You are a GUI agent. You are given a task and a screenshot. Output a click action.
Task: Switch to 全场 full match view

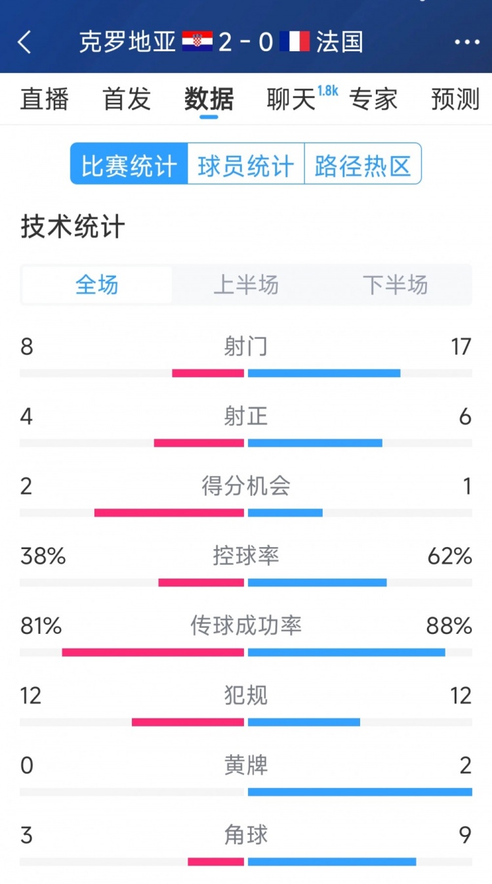[x=96, y=285]
